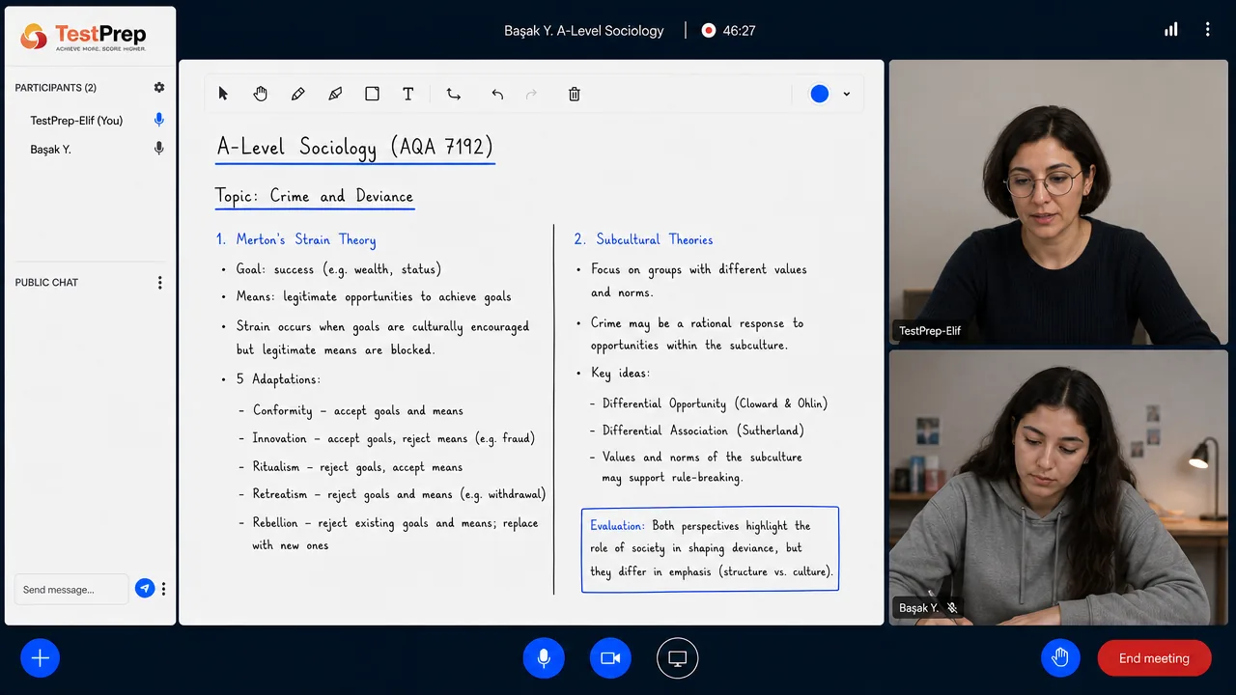Click the PUBLIC CHAT header
Screen dimensions: 1236x695
pos(46,283)
